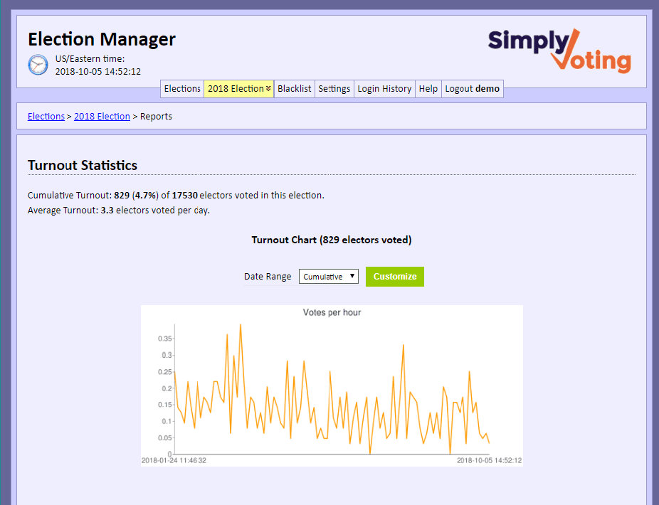Click the Simply Voting logo
This screenshot has height=505, width=659.
pyautogui.click(x=559, y=51)
